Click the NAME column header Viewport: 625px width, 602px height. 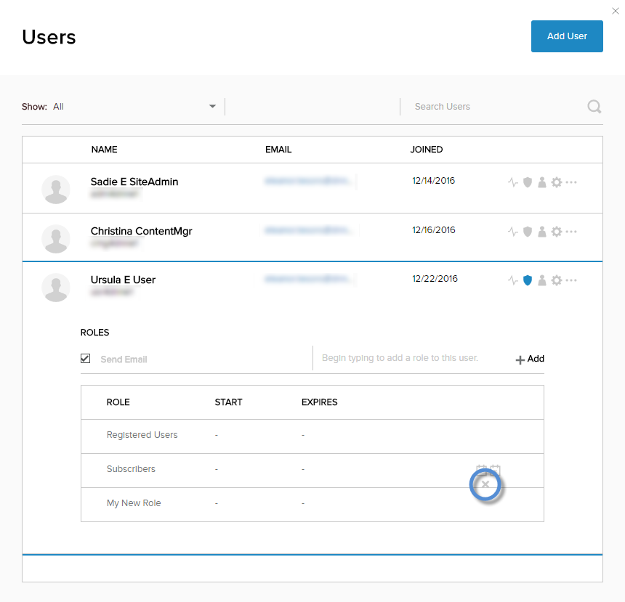tap(104, 150)
